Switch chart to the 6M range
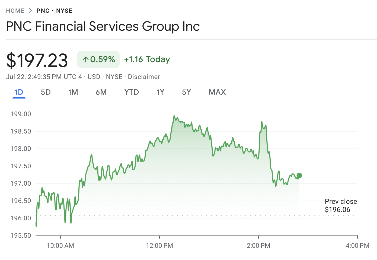This screenshot has height=260, width=377. coord(101,92)
